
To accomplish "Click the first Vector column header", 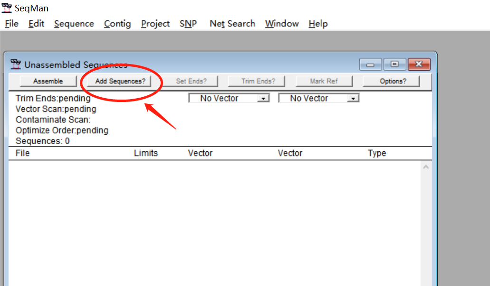I will [x=200, y=153].
